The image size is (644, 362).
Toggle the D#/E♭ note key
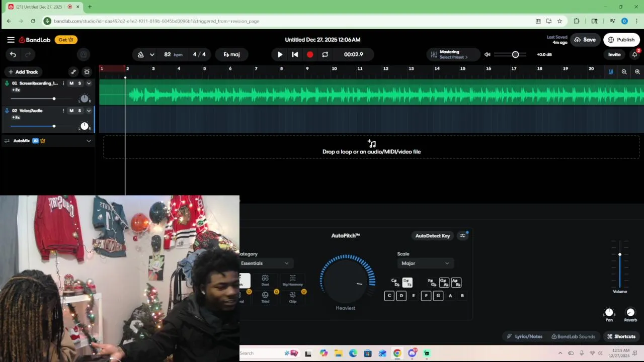pos(407,283)
